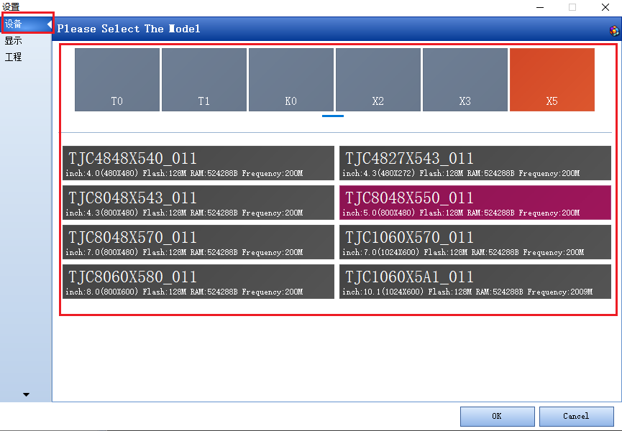The width and height of the screenshot is (622, 431).
Task: Click the Cancel button
Action: click(576, 416)
